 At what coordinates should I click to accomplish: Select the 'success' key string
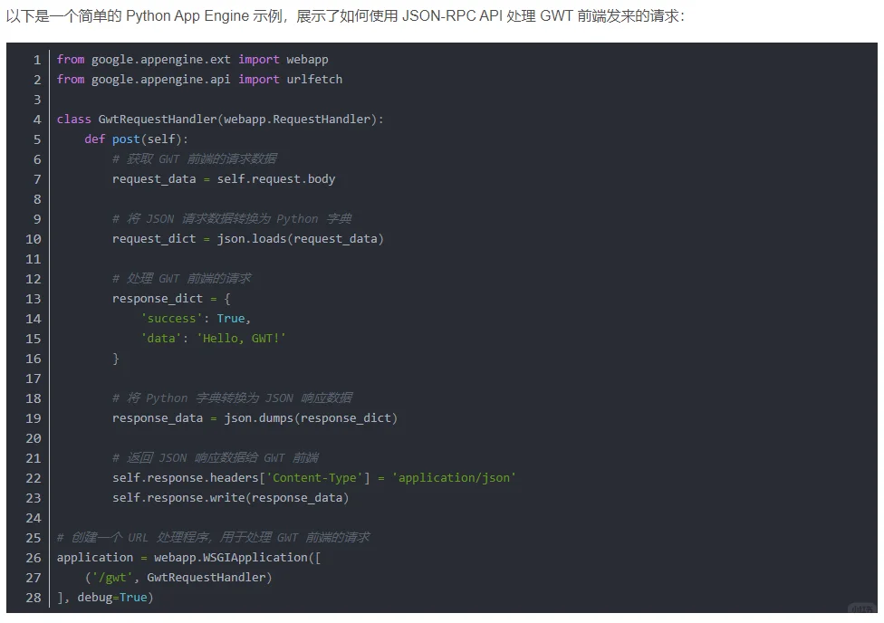[x=172, y=318]
